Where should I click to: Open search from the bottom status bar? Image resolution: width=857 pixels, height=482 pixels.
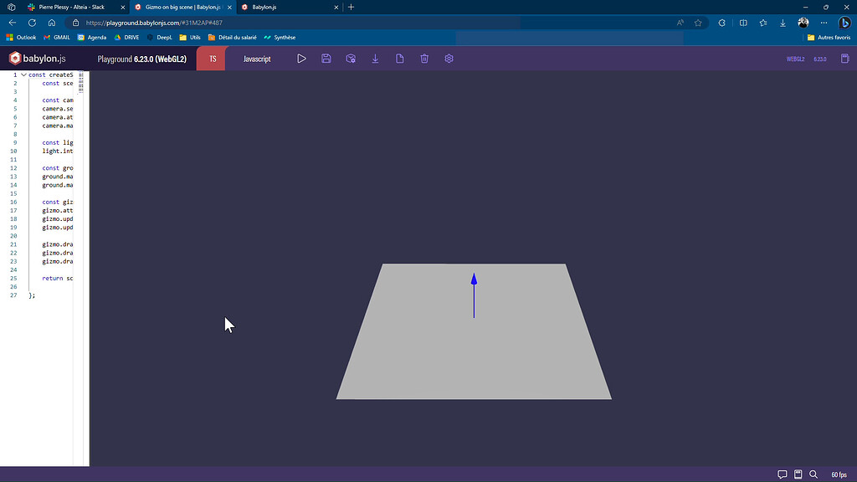click(813, 474)
